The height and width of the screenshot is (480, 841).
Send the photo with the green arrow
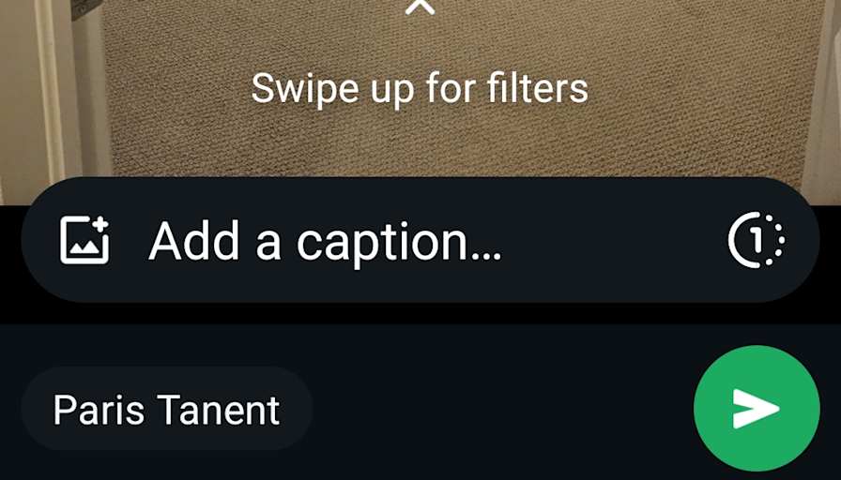(757, 409)
